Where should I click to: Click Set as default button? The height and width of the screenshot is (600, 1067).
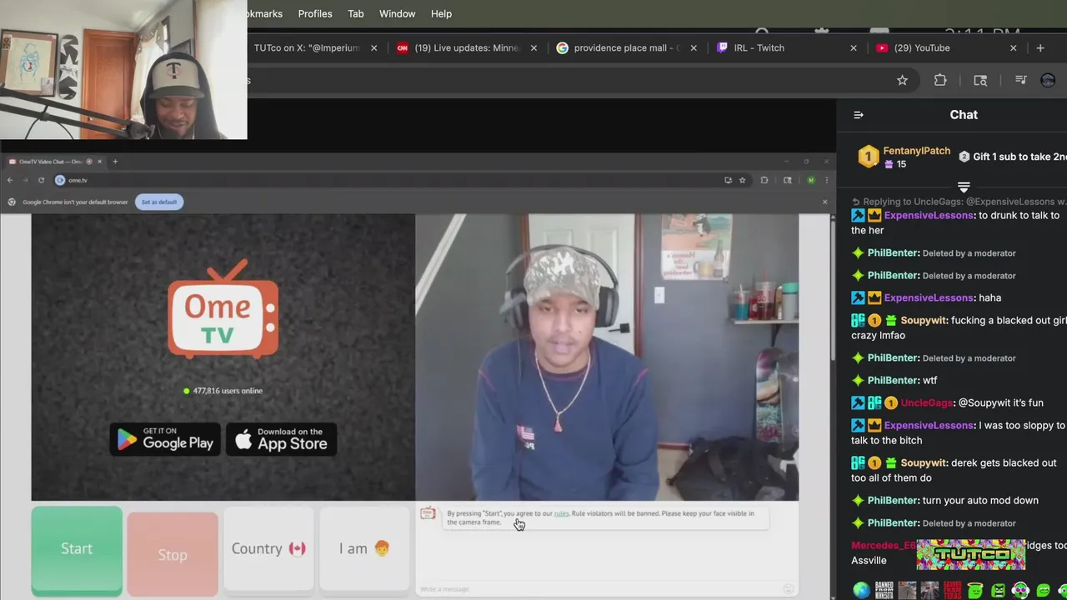159,202
